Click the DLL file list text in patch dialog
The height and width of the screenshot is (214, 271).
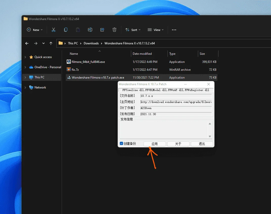[166, 90]
